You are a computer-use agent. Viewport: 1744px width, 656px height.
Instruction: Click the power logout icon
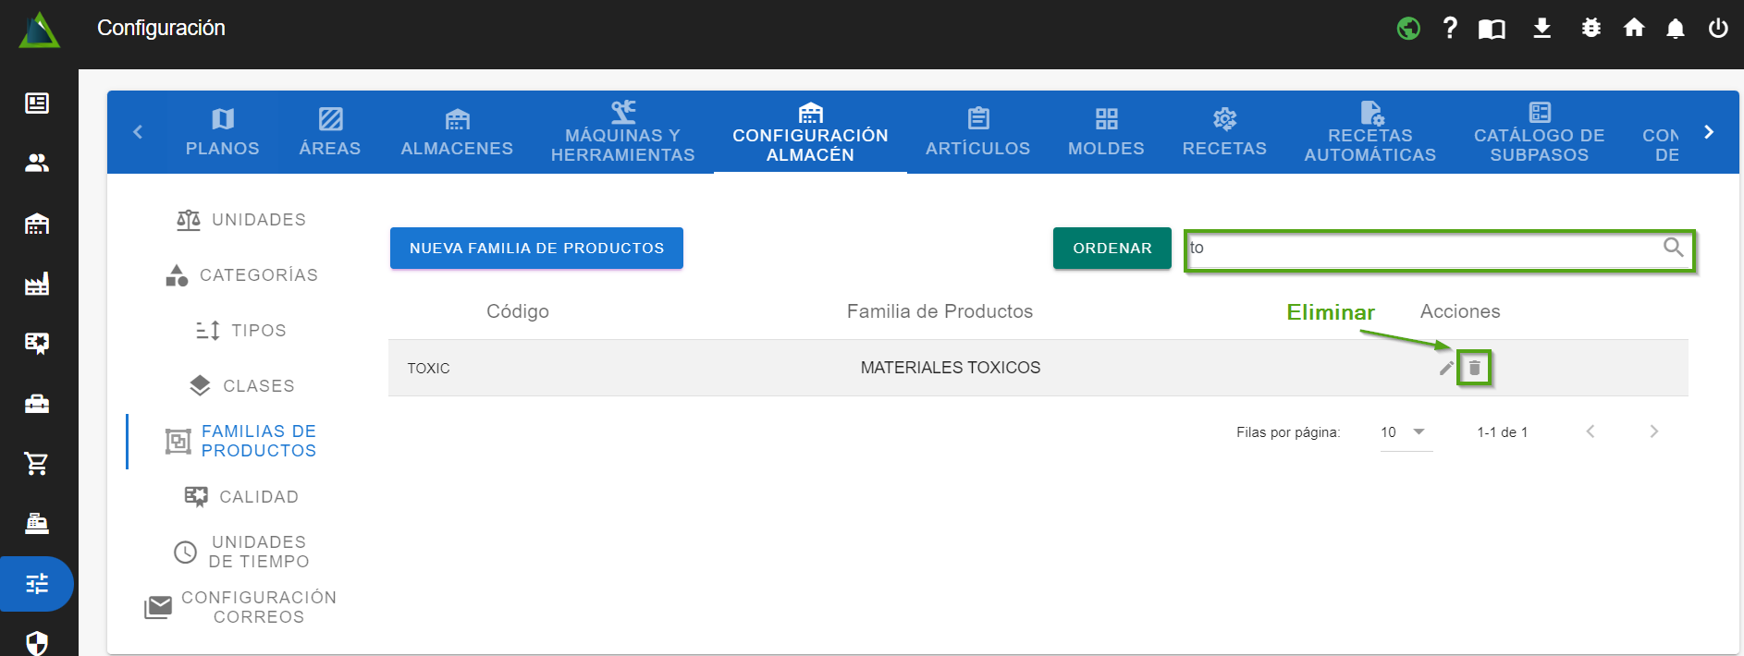1717,29
